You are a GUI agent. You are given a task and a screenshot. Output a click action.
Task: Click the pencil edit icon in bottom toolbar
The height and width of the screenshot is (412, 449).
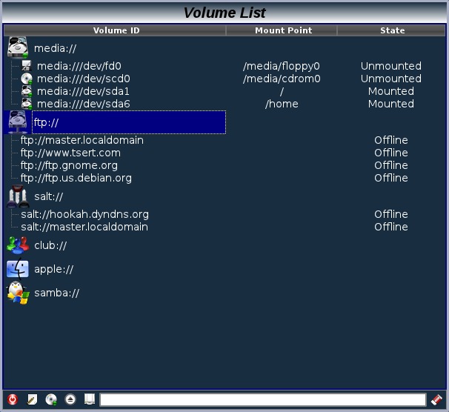[x=32, y=399]
